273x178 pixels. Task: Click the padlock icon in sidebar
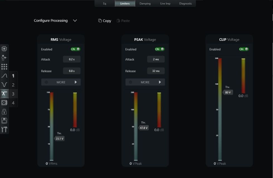coord(4,111)
